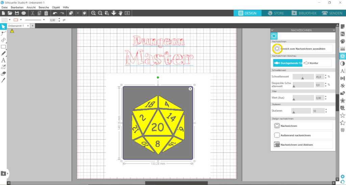This screenshot has height=185, width=346.
Task: Open the library drawer icon at bottom left
Action: tap(3, 174)
